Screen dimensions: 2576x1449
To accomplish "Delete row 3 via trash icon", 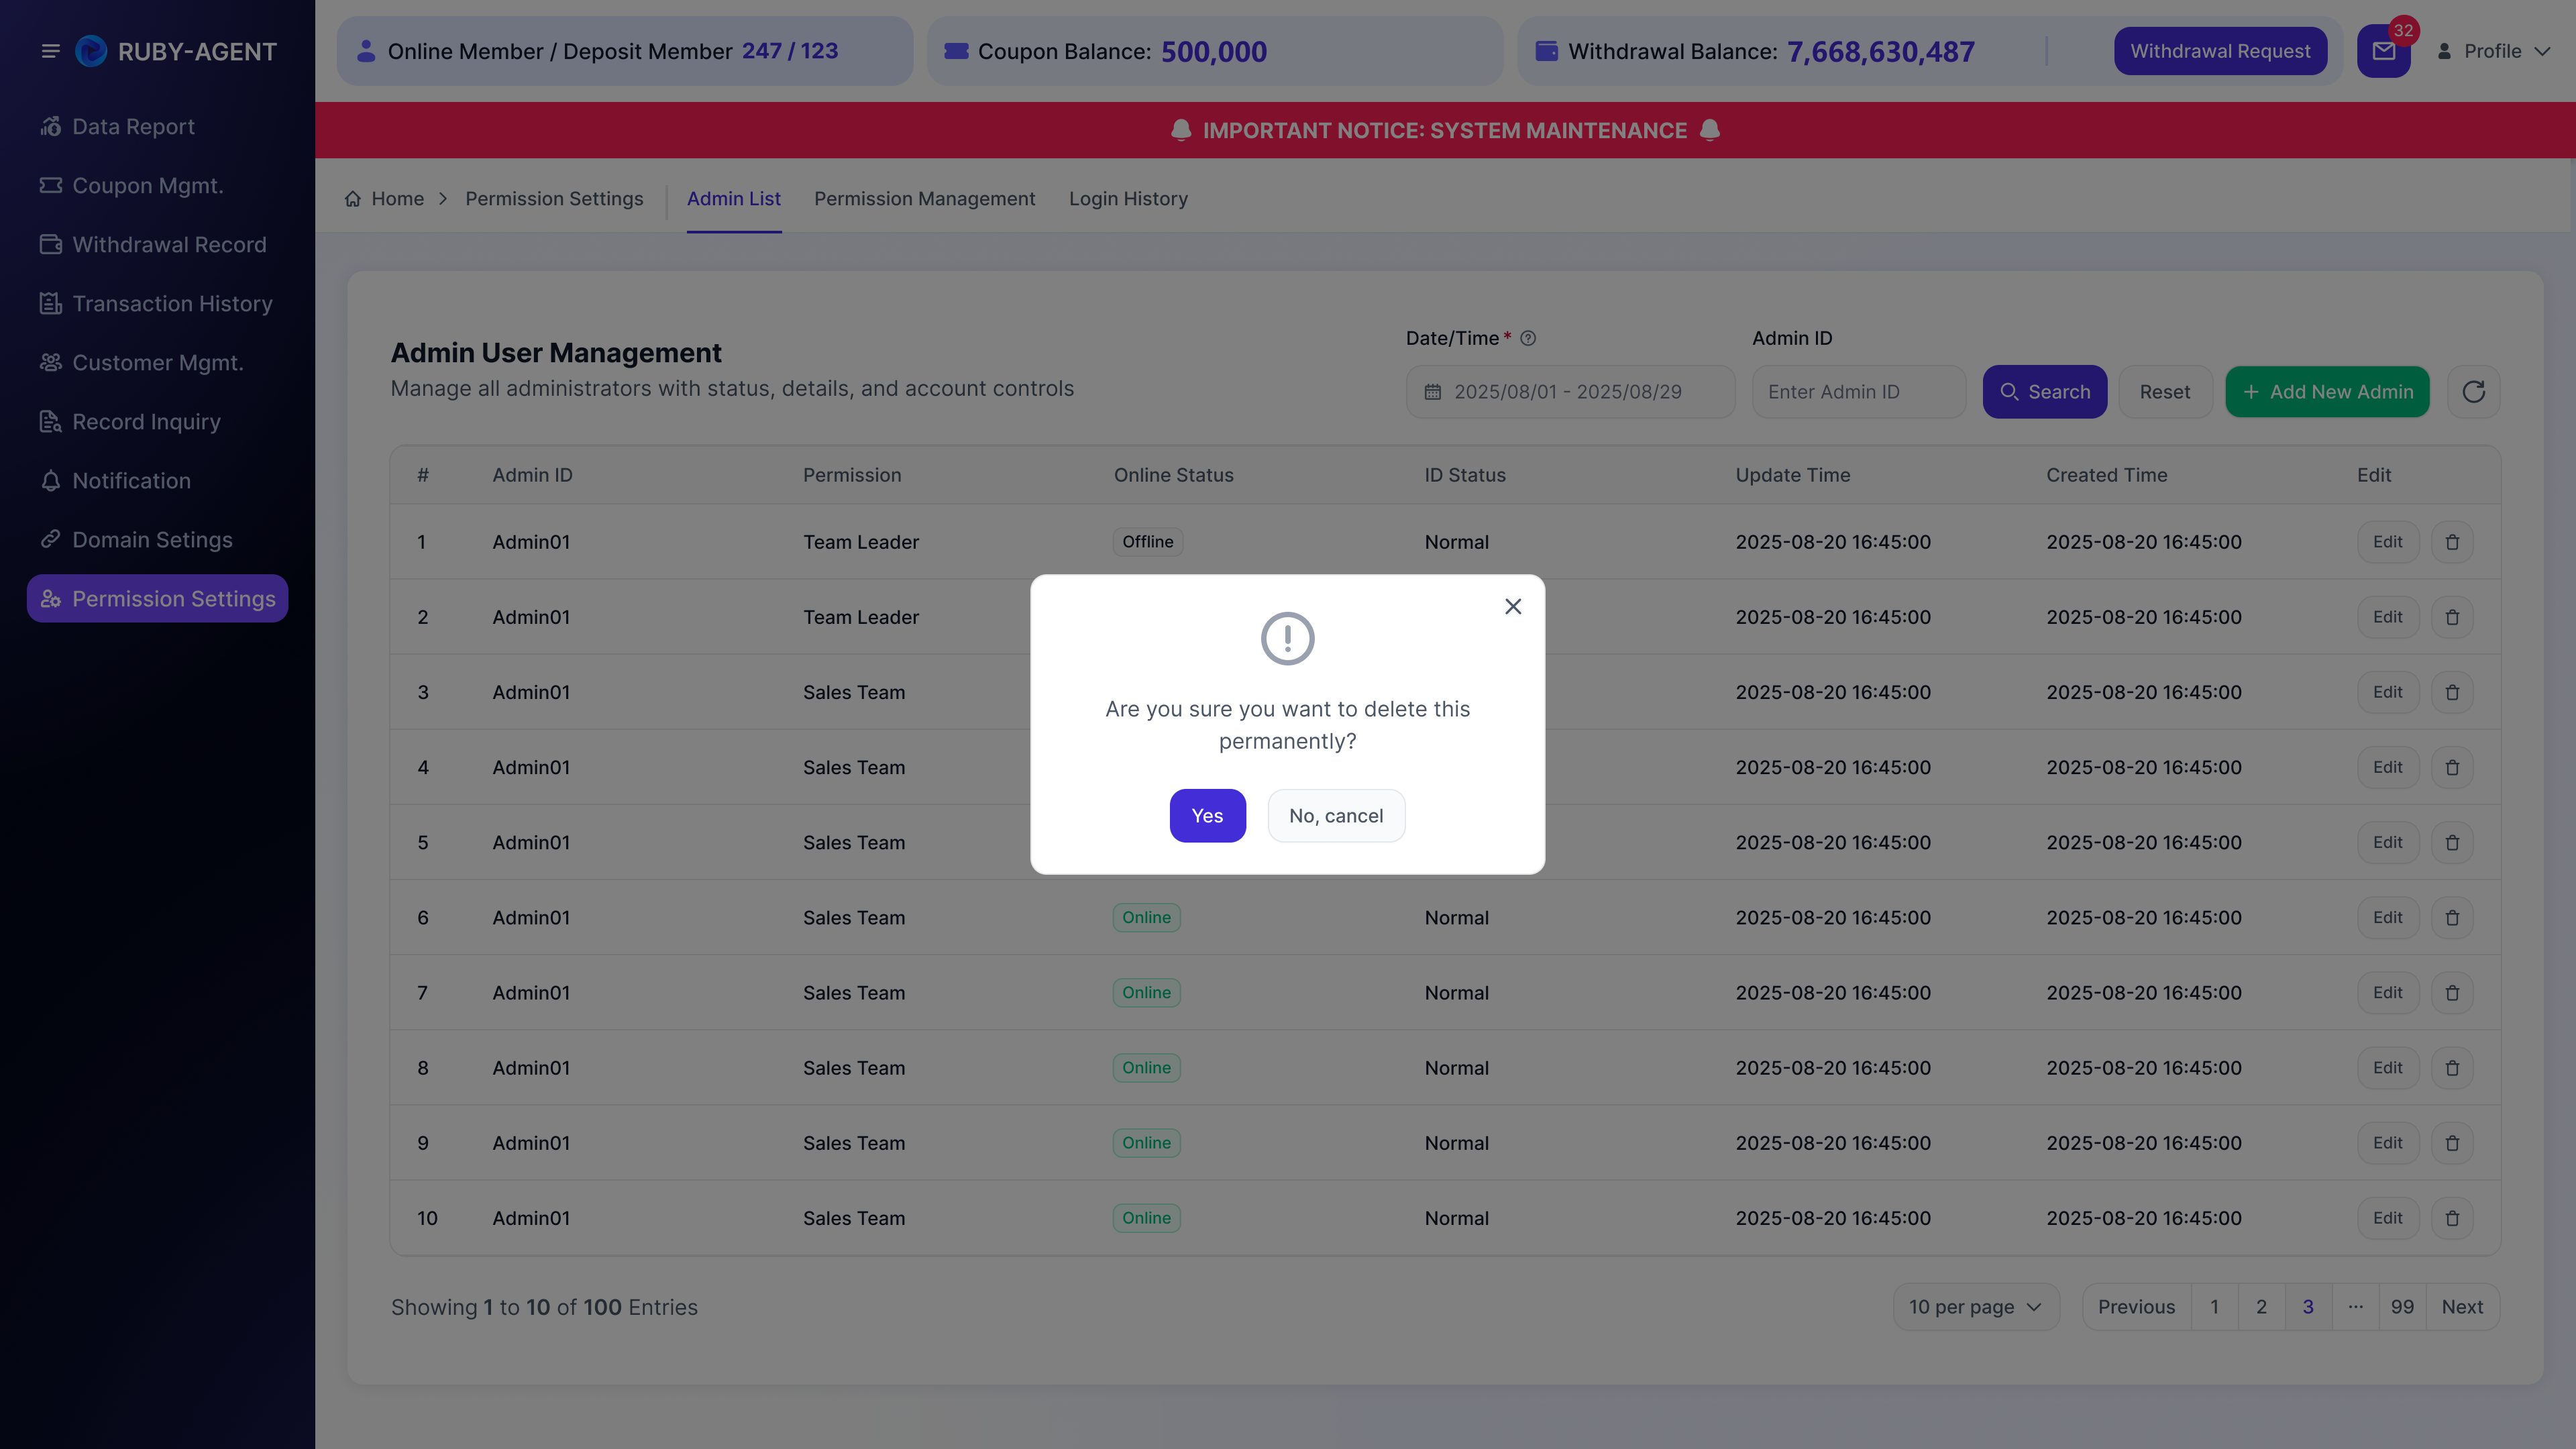I will [x=2452, y=692].
